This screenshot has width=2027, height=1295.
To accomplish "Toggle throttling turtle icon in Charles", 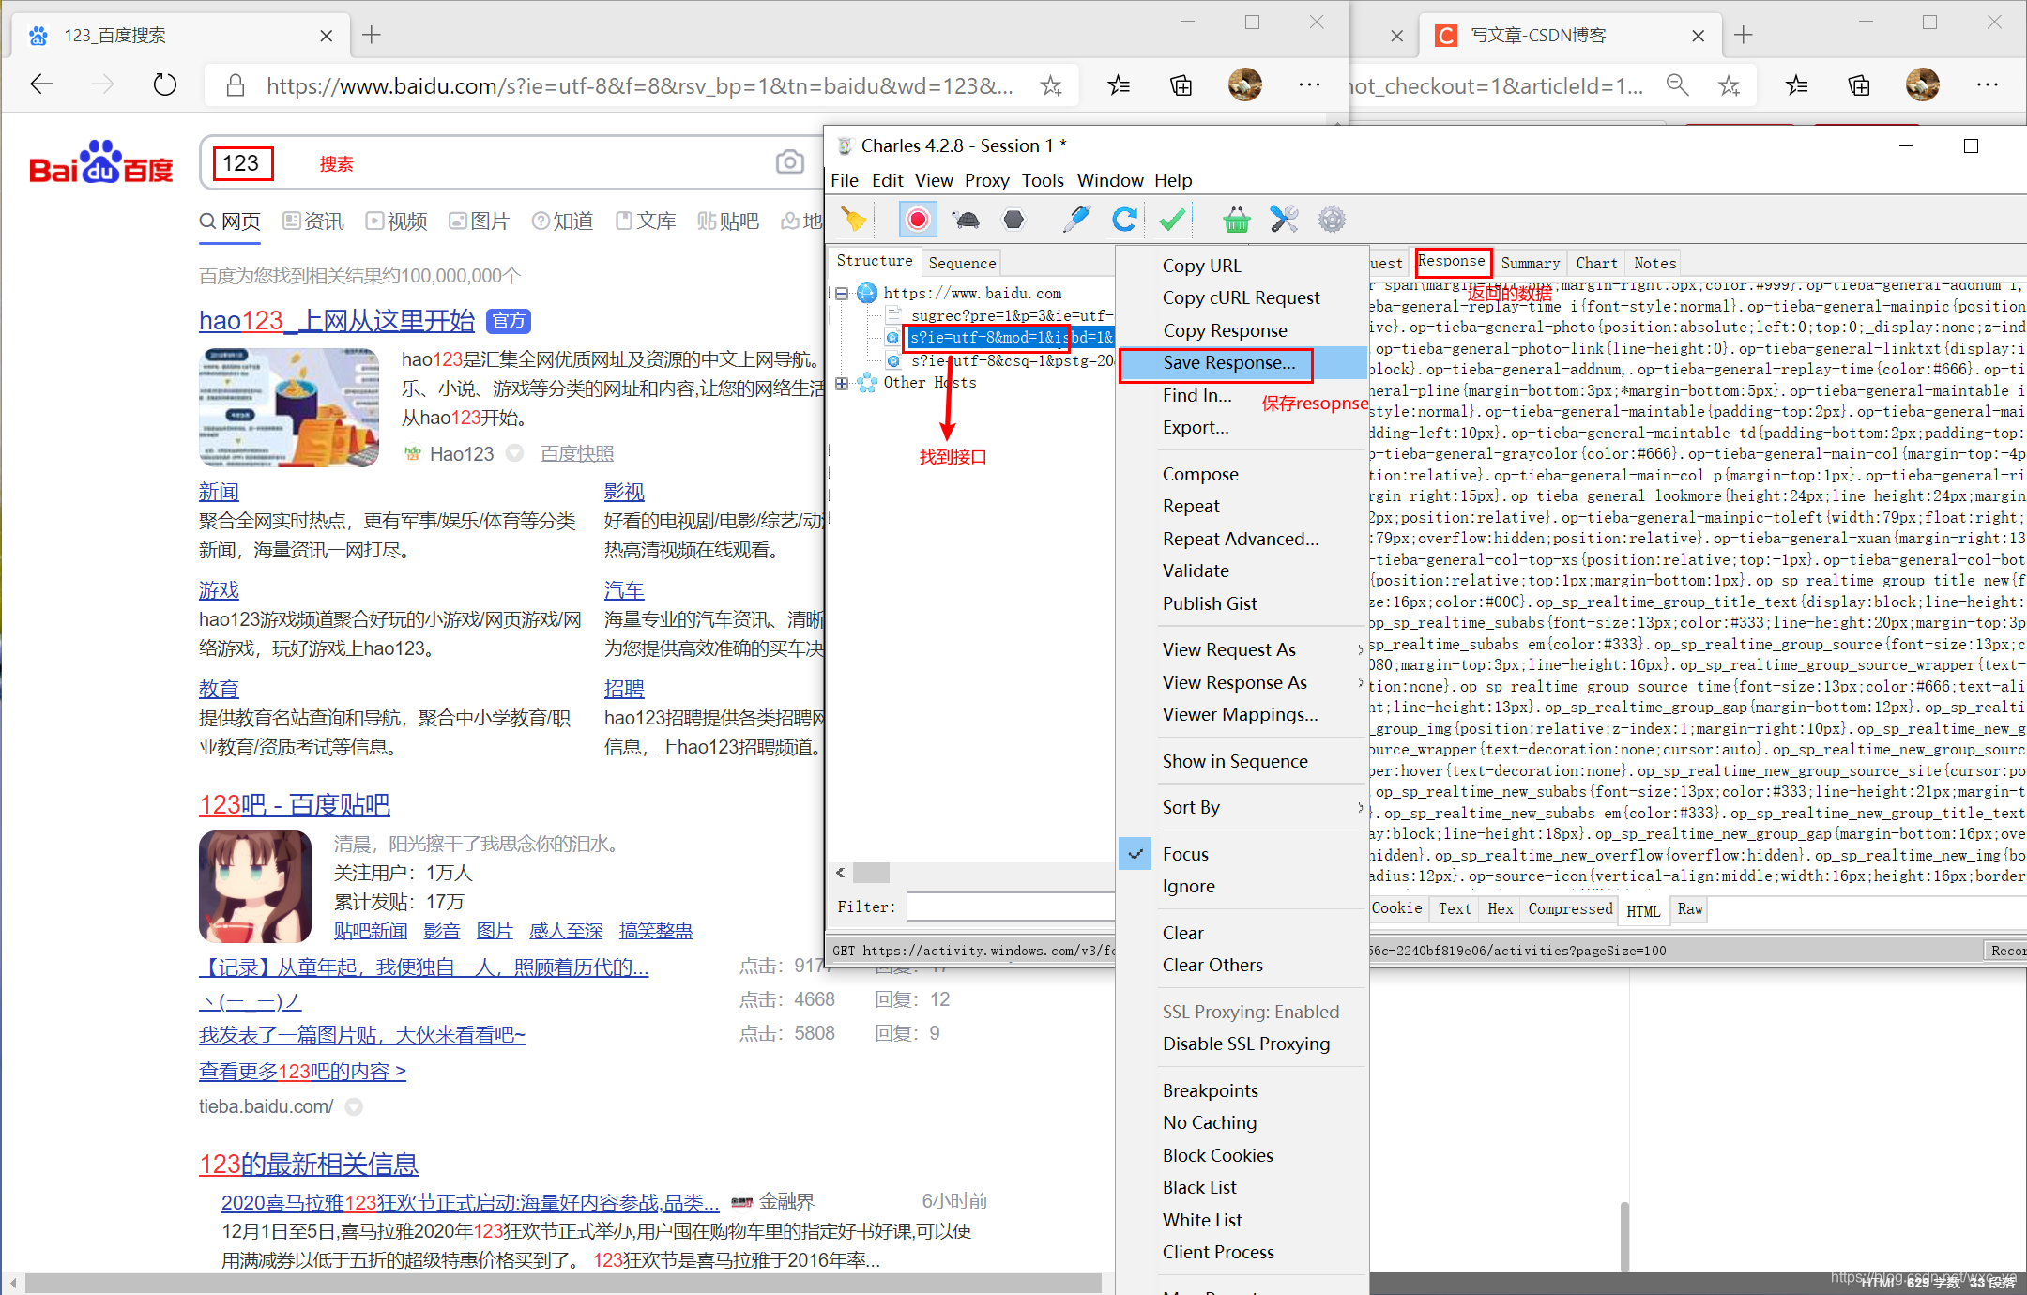I will point(966,220).
